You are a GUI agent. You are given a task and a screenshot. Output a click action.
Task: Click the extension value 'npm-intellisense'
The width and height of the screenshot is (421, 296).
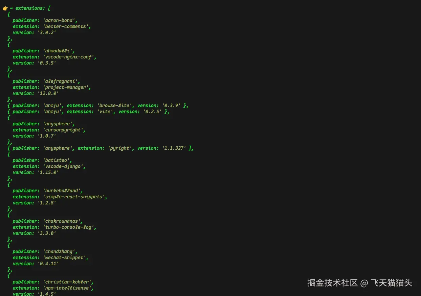tap(67, 288)
